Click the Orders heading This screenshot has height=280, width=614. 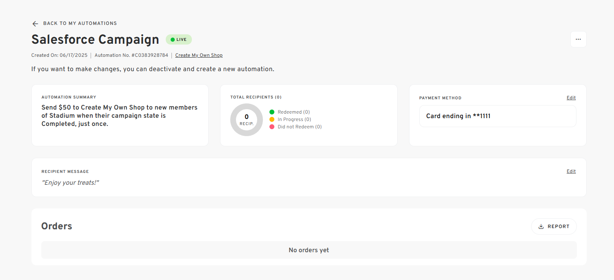point(57,226)
